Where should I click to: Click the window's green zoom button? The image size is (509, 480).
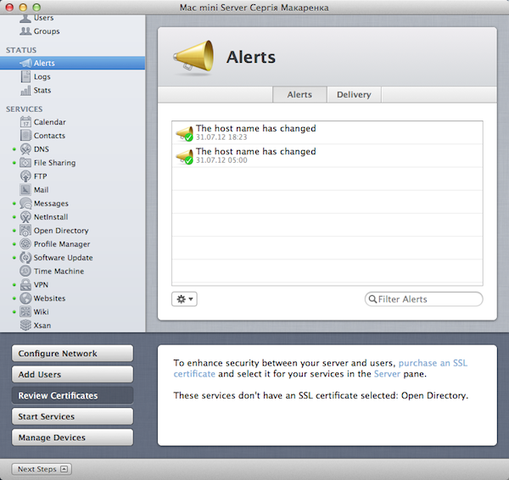click(x=36, y=7)
